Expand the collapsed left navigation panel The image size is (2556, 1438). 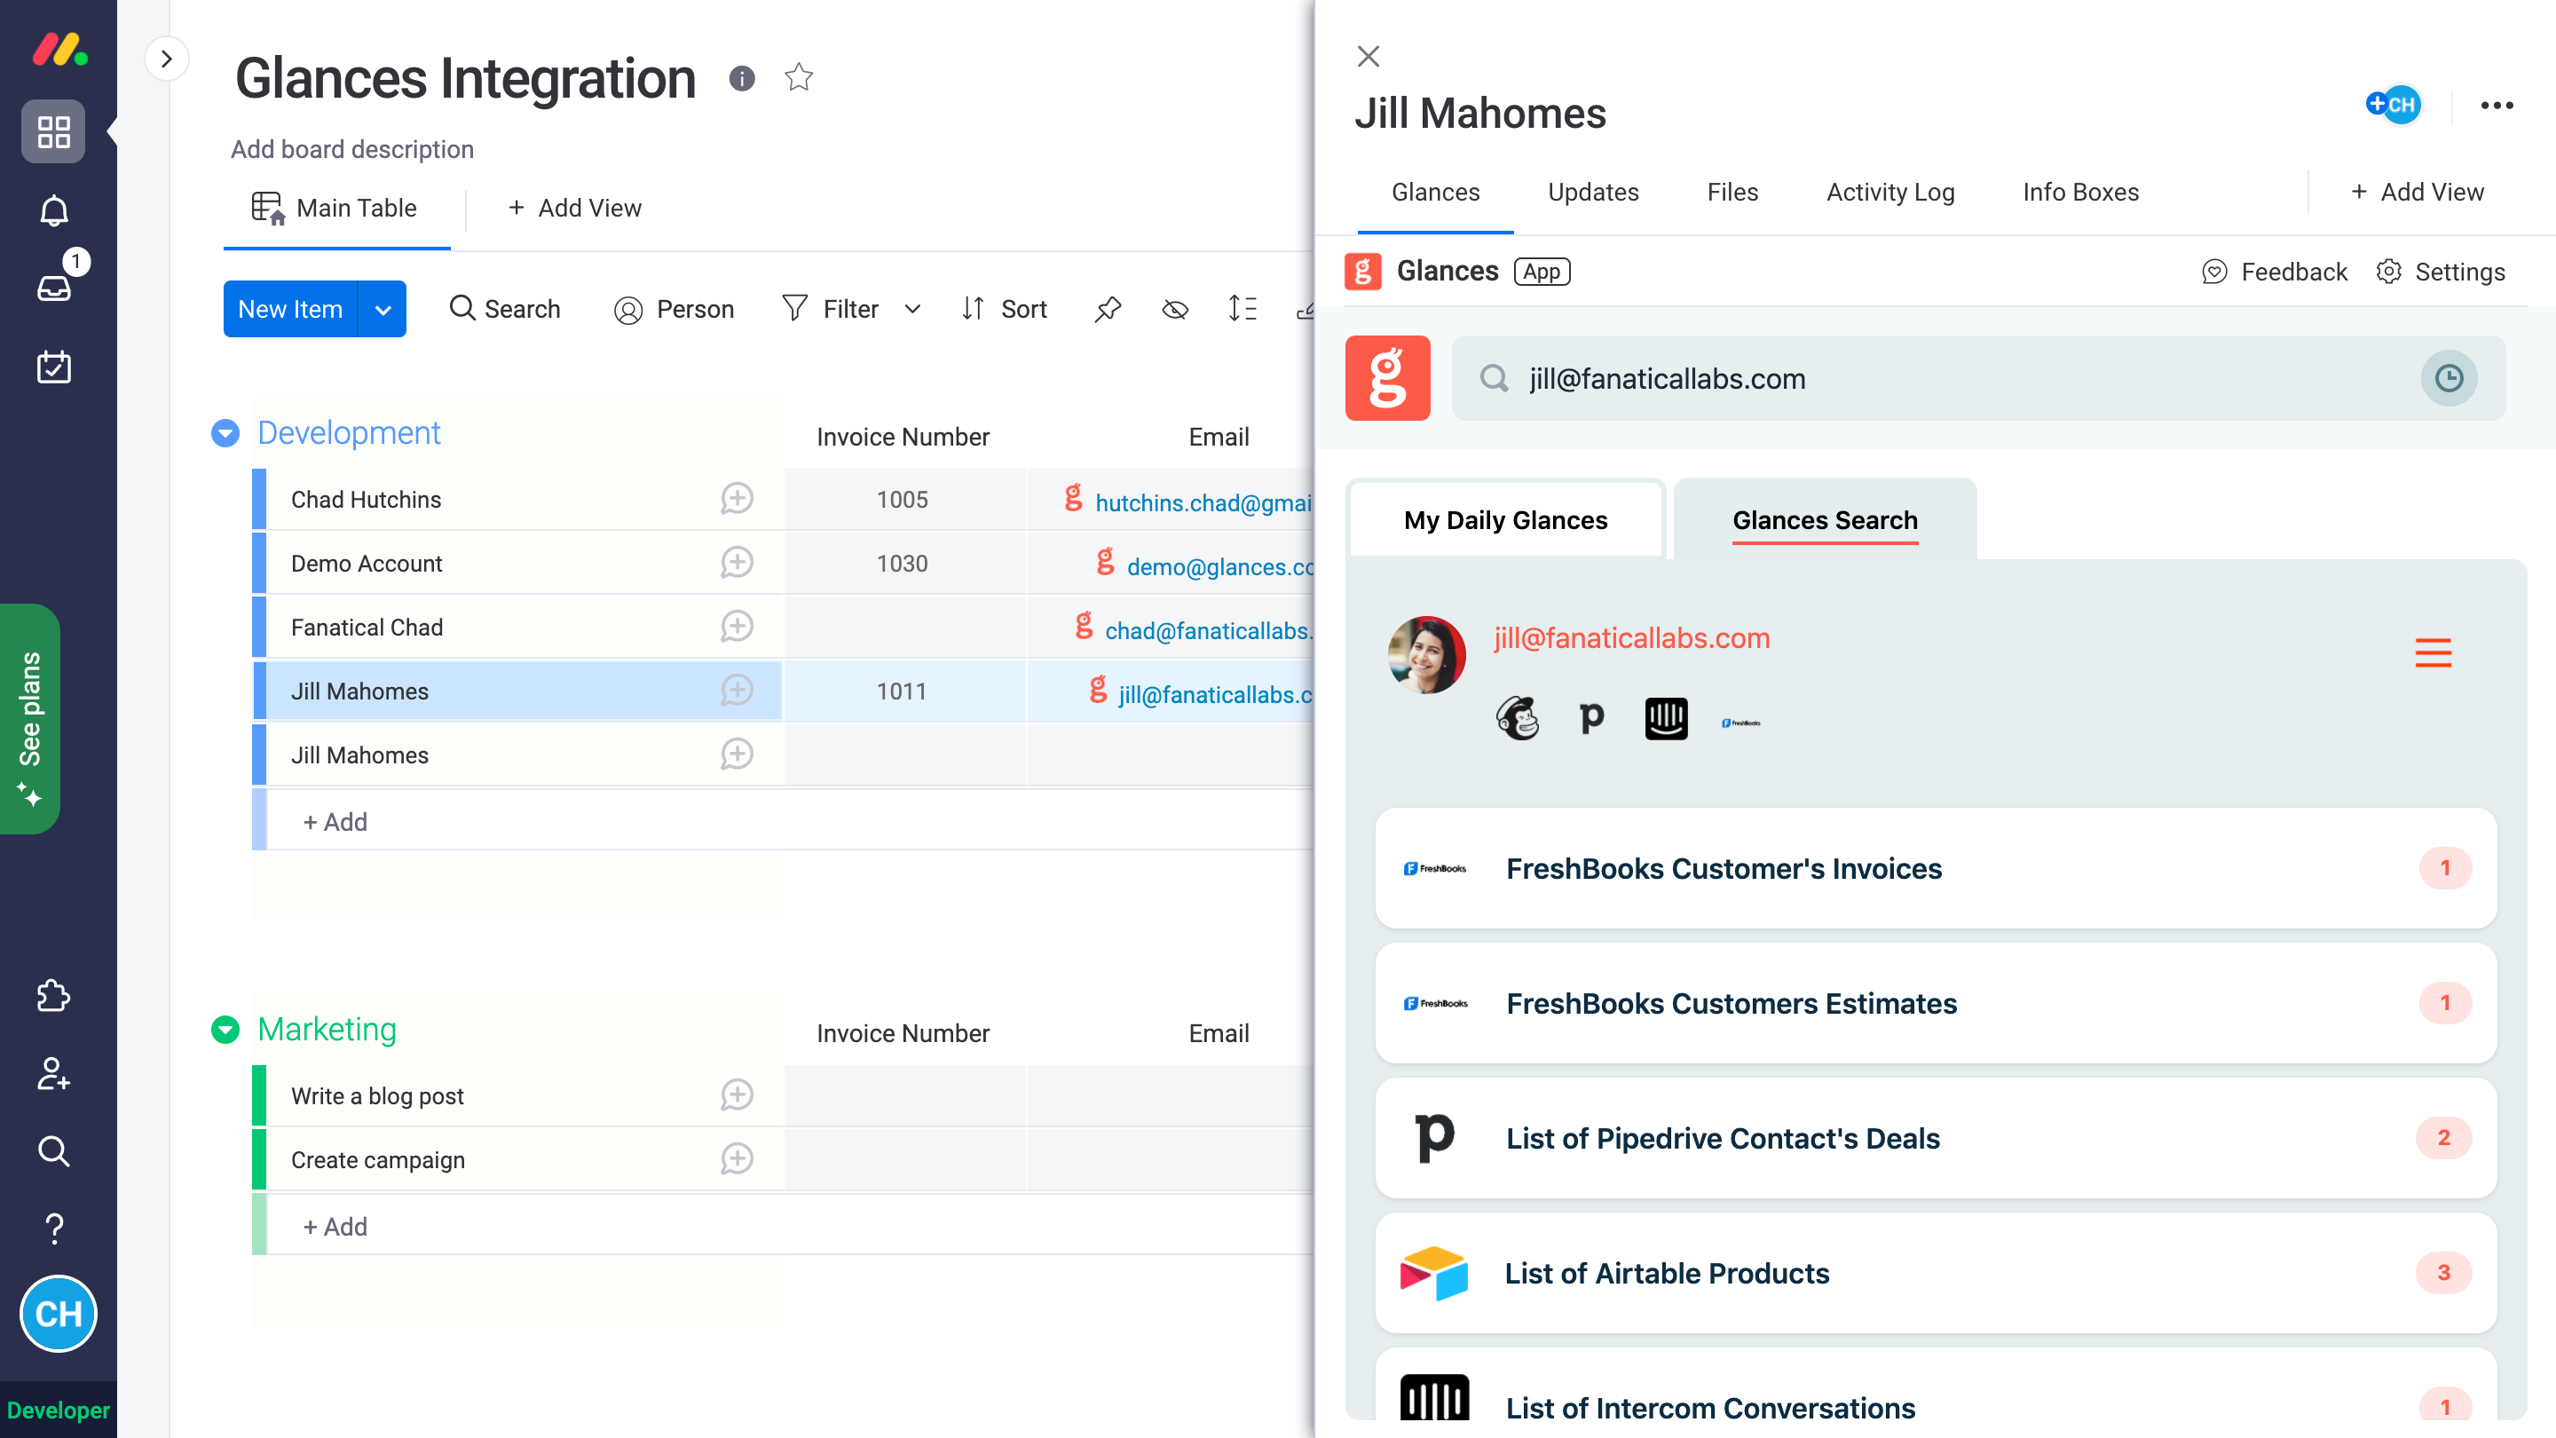pyautogui.click(x=167, y=59)
